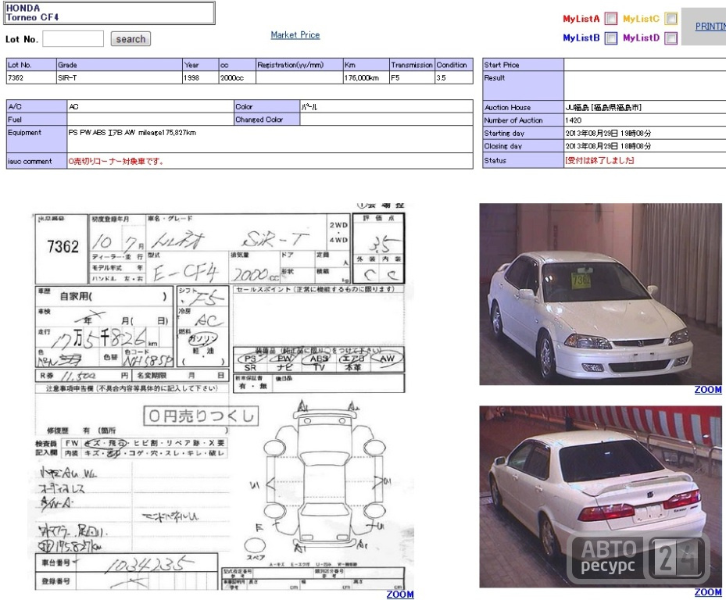Select the A/C value AC
Image resolution: width=726 pixels, height=600 pixels.
click(x=73, y=107)
